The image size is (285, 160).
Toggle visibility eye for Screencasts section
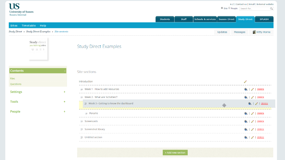[x=246, y=121]
